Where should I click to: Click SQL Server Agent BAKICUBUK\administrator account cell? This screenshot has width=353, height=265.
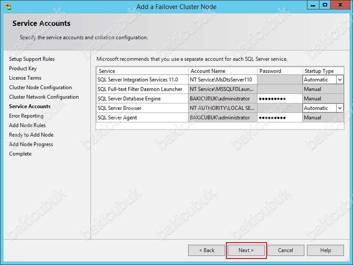pos(223,117)
